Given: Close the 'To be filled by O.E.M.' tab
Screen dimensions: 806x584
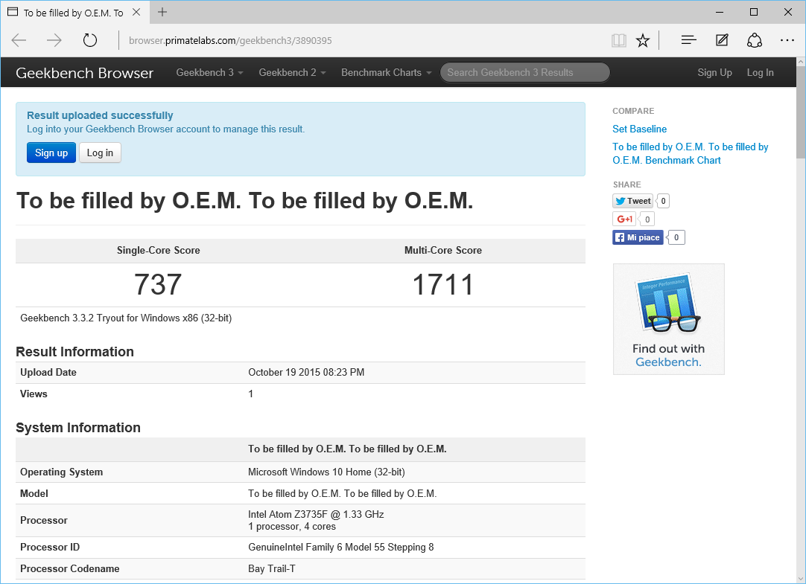Looking at the screenshot, I should [136, 12].
